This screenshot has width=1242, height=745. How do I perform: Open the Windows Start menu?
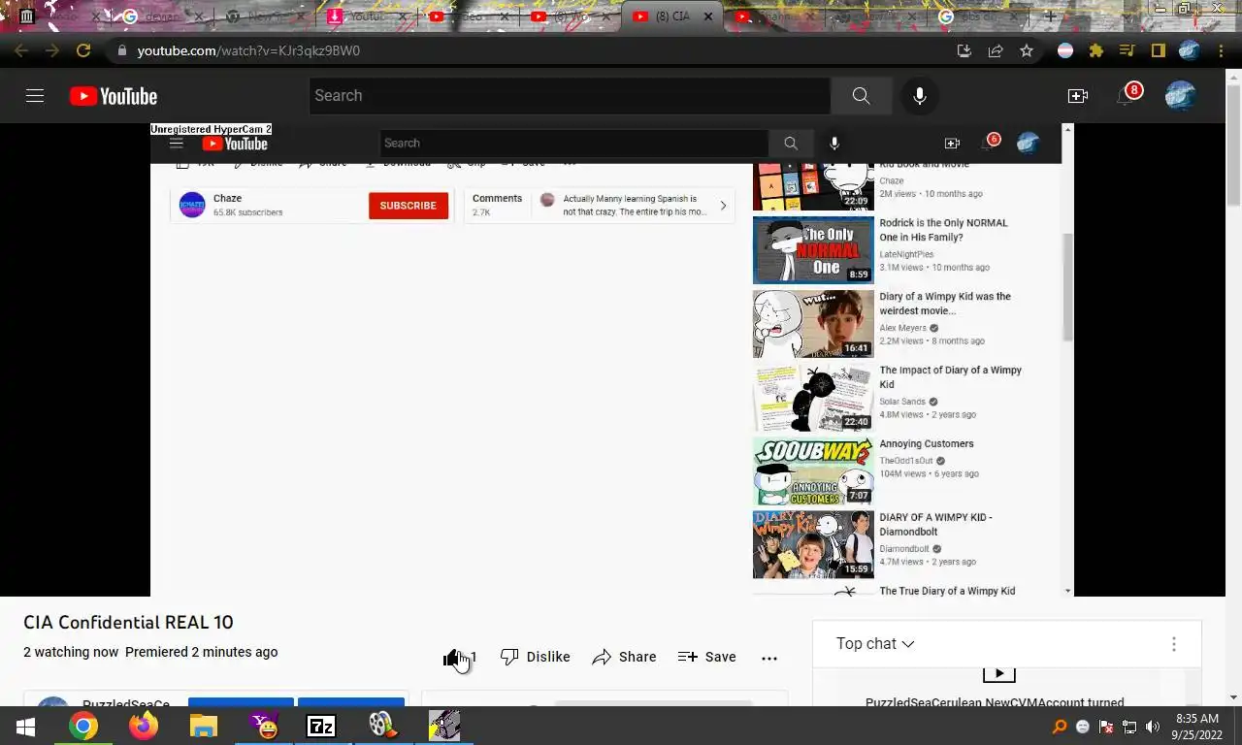25,726
